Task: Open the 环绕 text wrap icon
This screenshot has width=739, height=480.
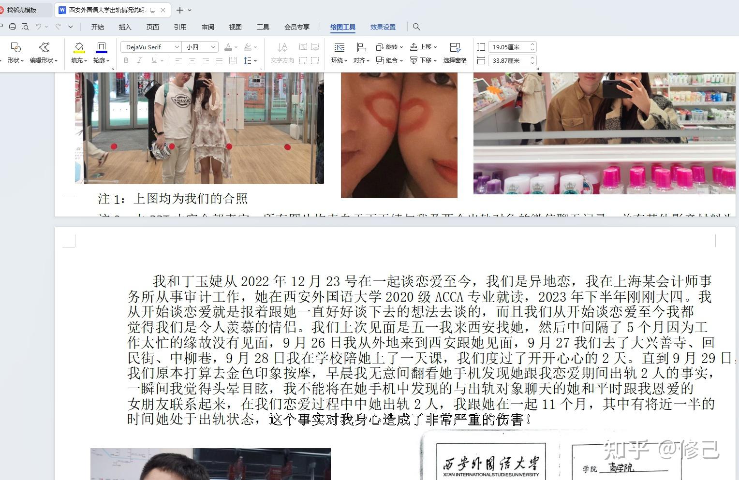Action: pyautogui.click(x=339, y=52)
